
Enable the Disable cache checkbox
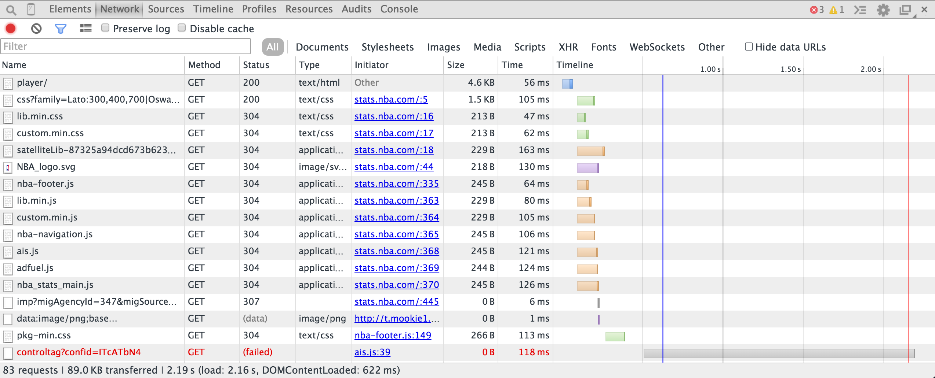[x=182, y=28]
